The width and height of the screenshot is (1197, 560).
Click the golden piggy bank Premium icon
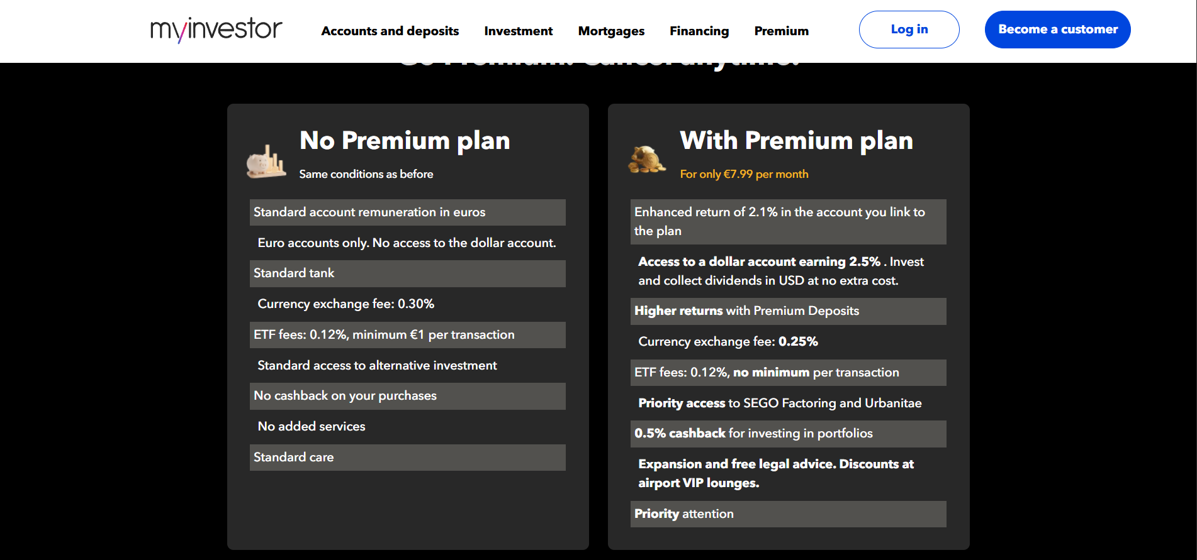click(646, 160)
